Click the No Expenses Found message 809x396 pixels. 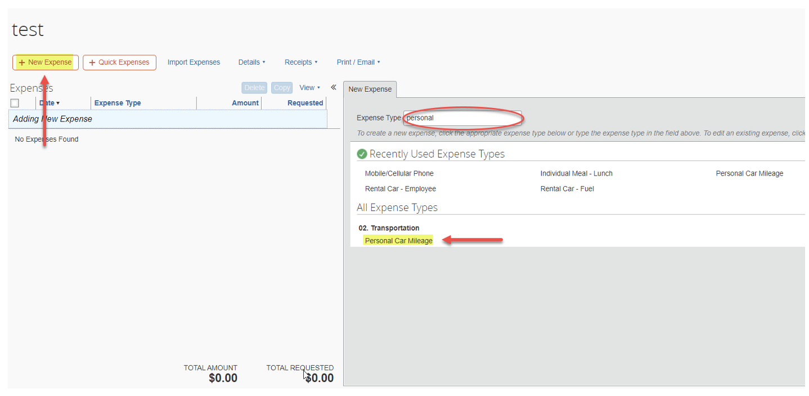point(47,139)
